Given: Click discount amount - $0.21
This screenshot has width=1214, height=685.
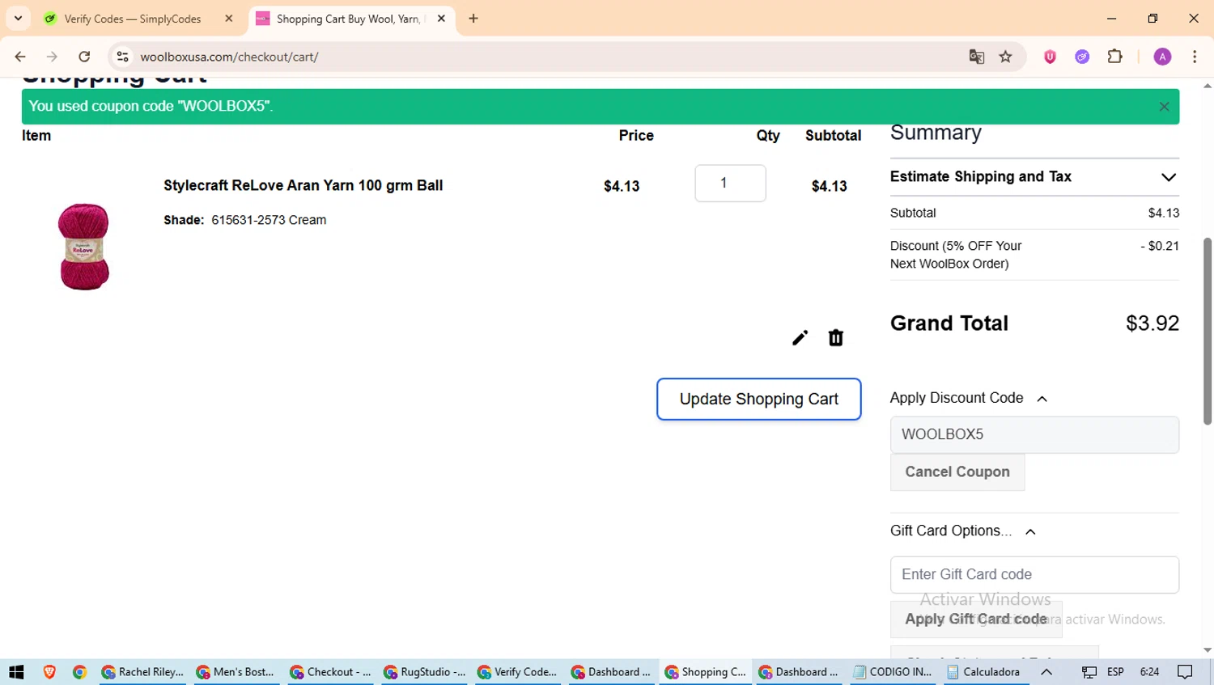Looking at the screenshot, I should [x=1160, y=246].
